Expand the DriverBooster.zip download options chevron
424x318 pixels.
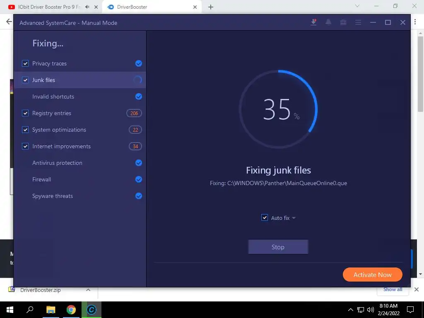(x=88, y=290)
